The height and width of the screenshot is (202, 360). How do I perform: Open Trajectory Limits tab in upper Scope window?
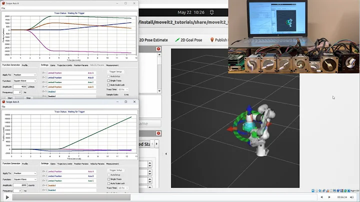coord(64,65)
